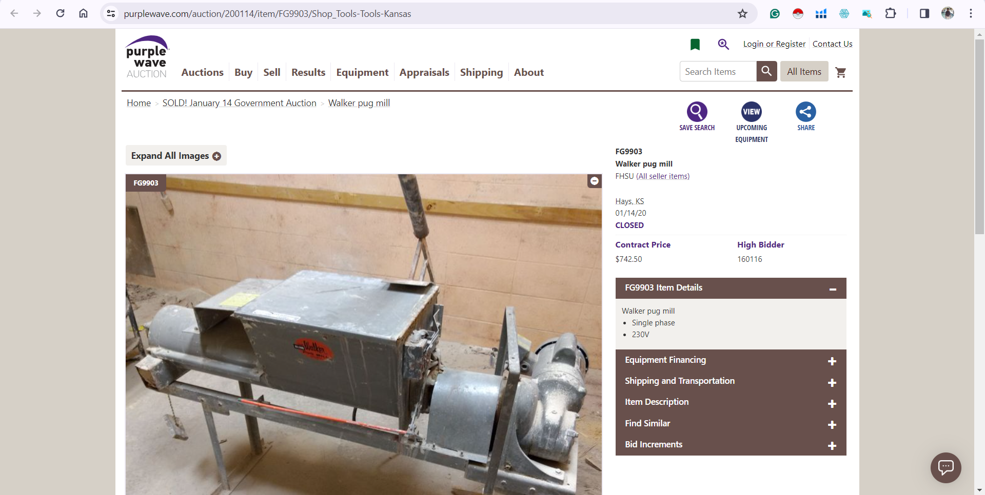This screenshot has height=495, width=985.
Task: Click the 01/14/20 date text
Action: [x=631, y=213]
